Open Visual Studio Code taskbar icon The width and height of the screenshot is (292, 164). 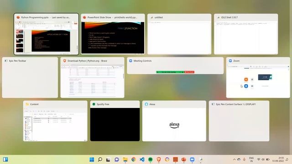pos(142,159)
